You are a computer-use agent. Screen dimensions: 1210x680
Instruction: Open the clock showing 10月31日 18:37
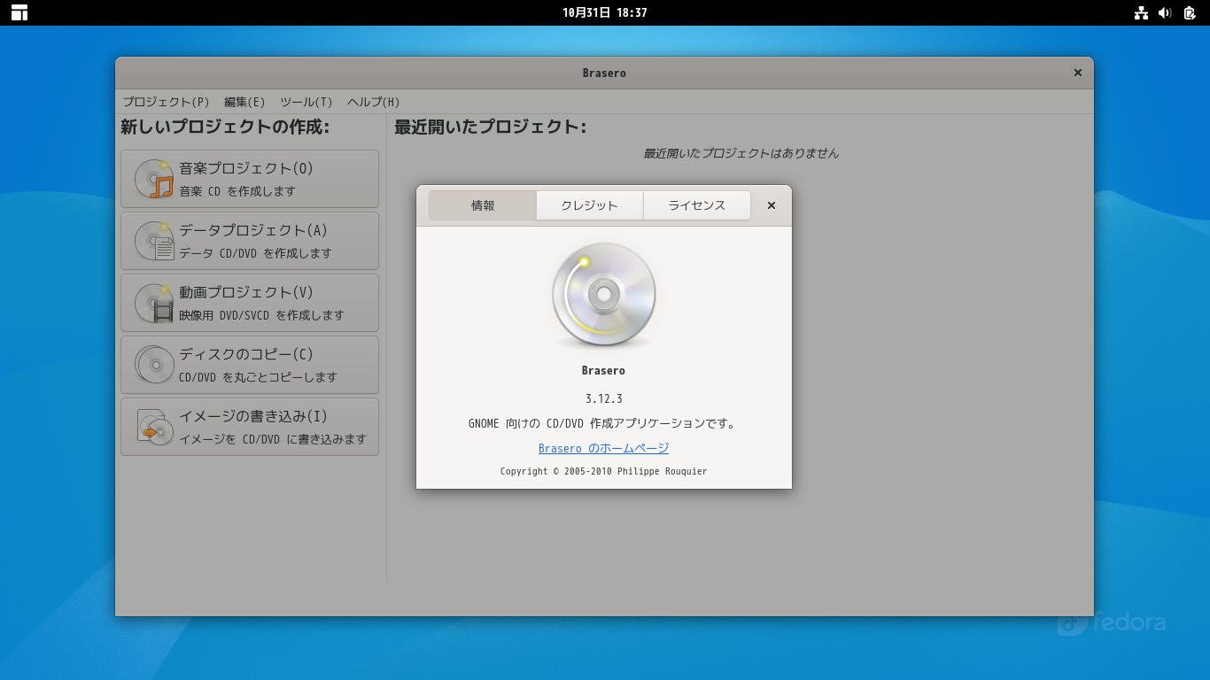(605, 12)
